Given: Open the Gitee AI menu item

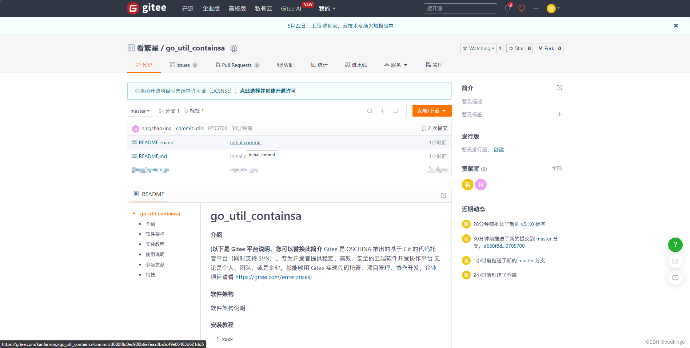Looking at the screenshot, I should point(291,8).
